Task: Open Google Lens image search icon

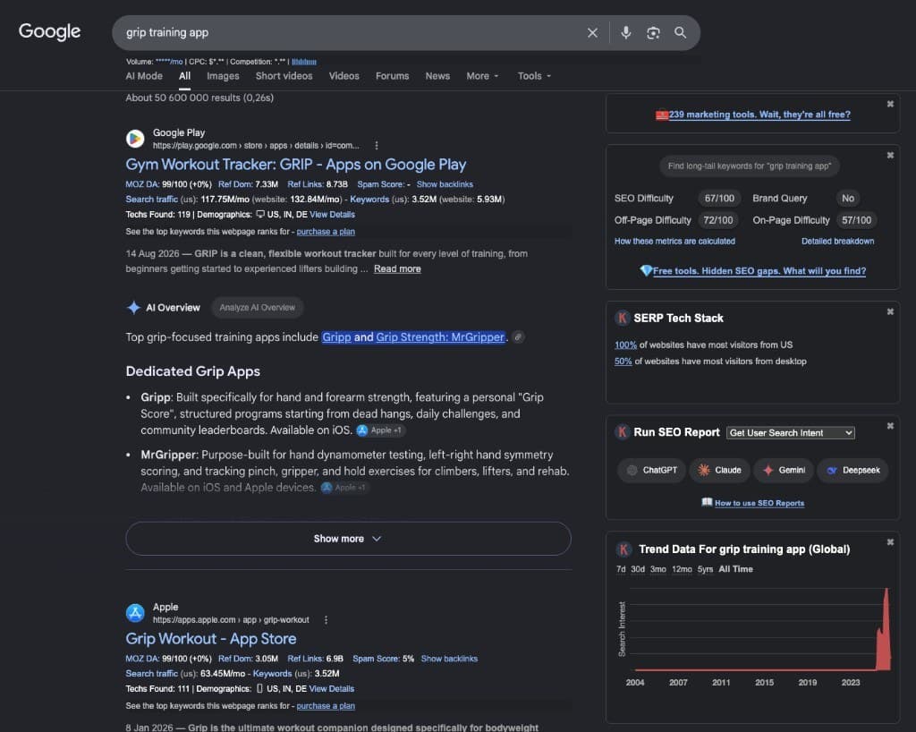Action: (653, 33)
